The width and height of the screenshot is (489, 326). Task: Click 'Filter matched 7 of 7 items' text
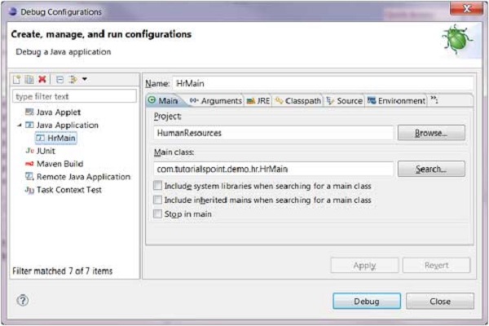click(x=63, y=271)
